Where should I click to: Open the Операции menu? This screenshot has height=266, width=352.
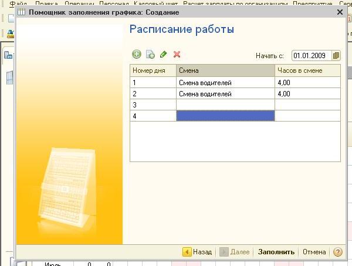tap(73, 4)
